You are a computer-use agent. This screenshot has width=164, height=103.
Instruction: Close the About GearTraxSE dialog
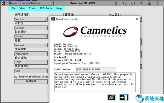[137, 19]
